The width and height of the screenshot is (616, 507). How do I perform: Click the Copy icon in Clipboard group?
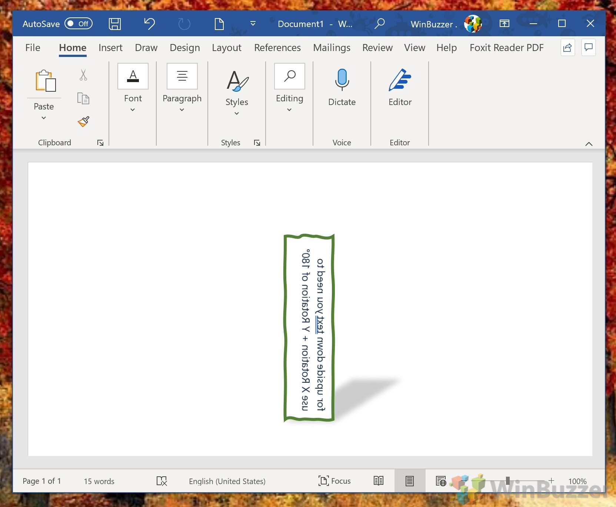tap(83, 98)
